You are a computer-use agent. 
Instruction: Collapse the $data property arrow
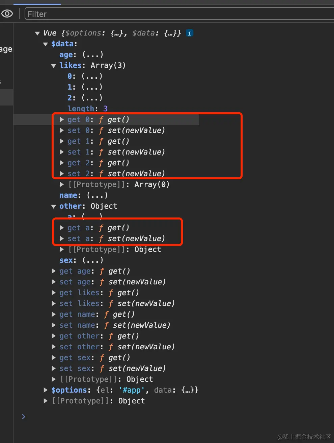point(46,44)
